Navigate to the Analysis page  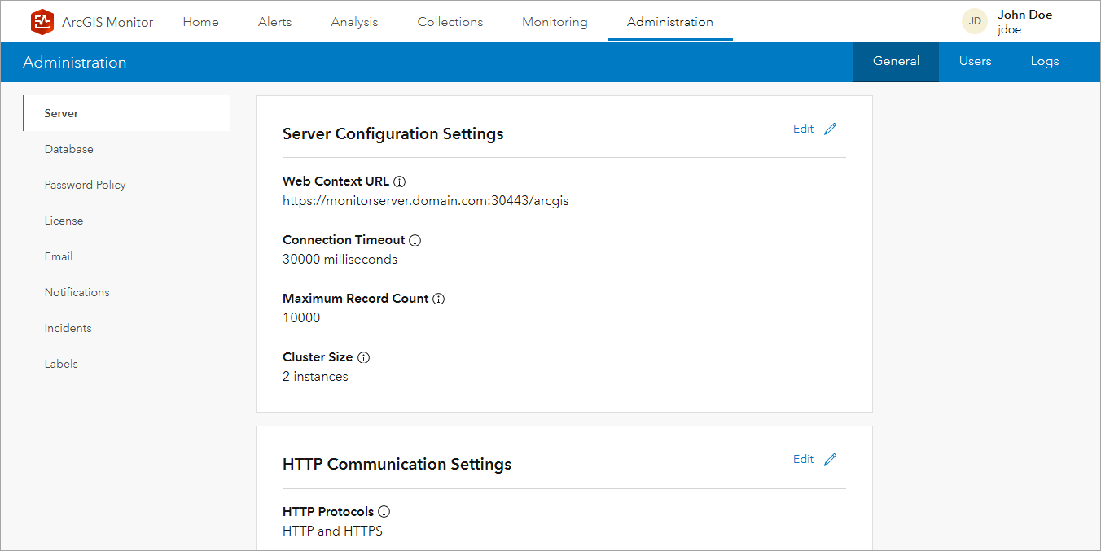354,22
